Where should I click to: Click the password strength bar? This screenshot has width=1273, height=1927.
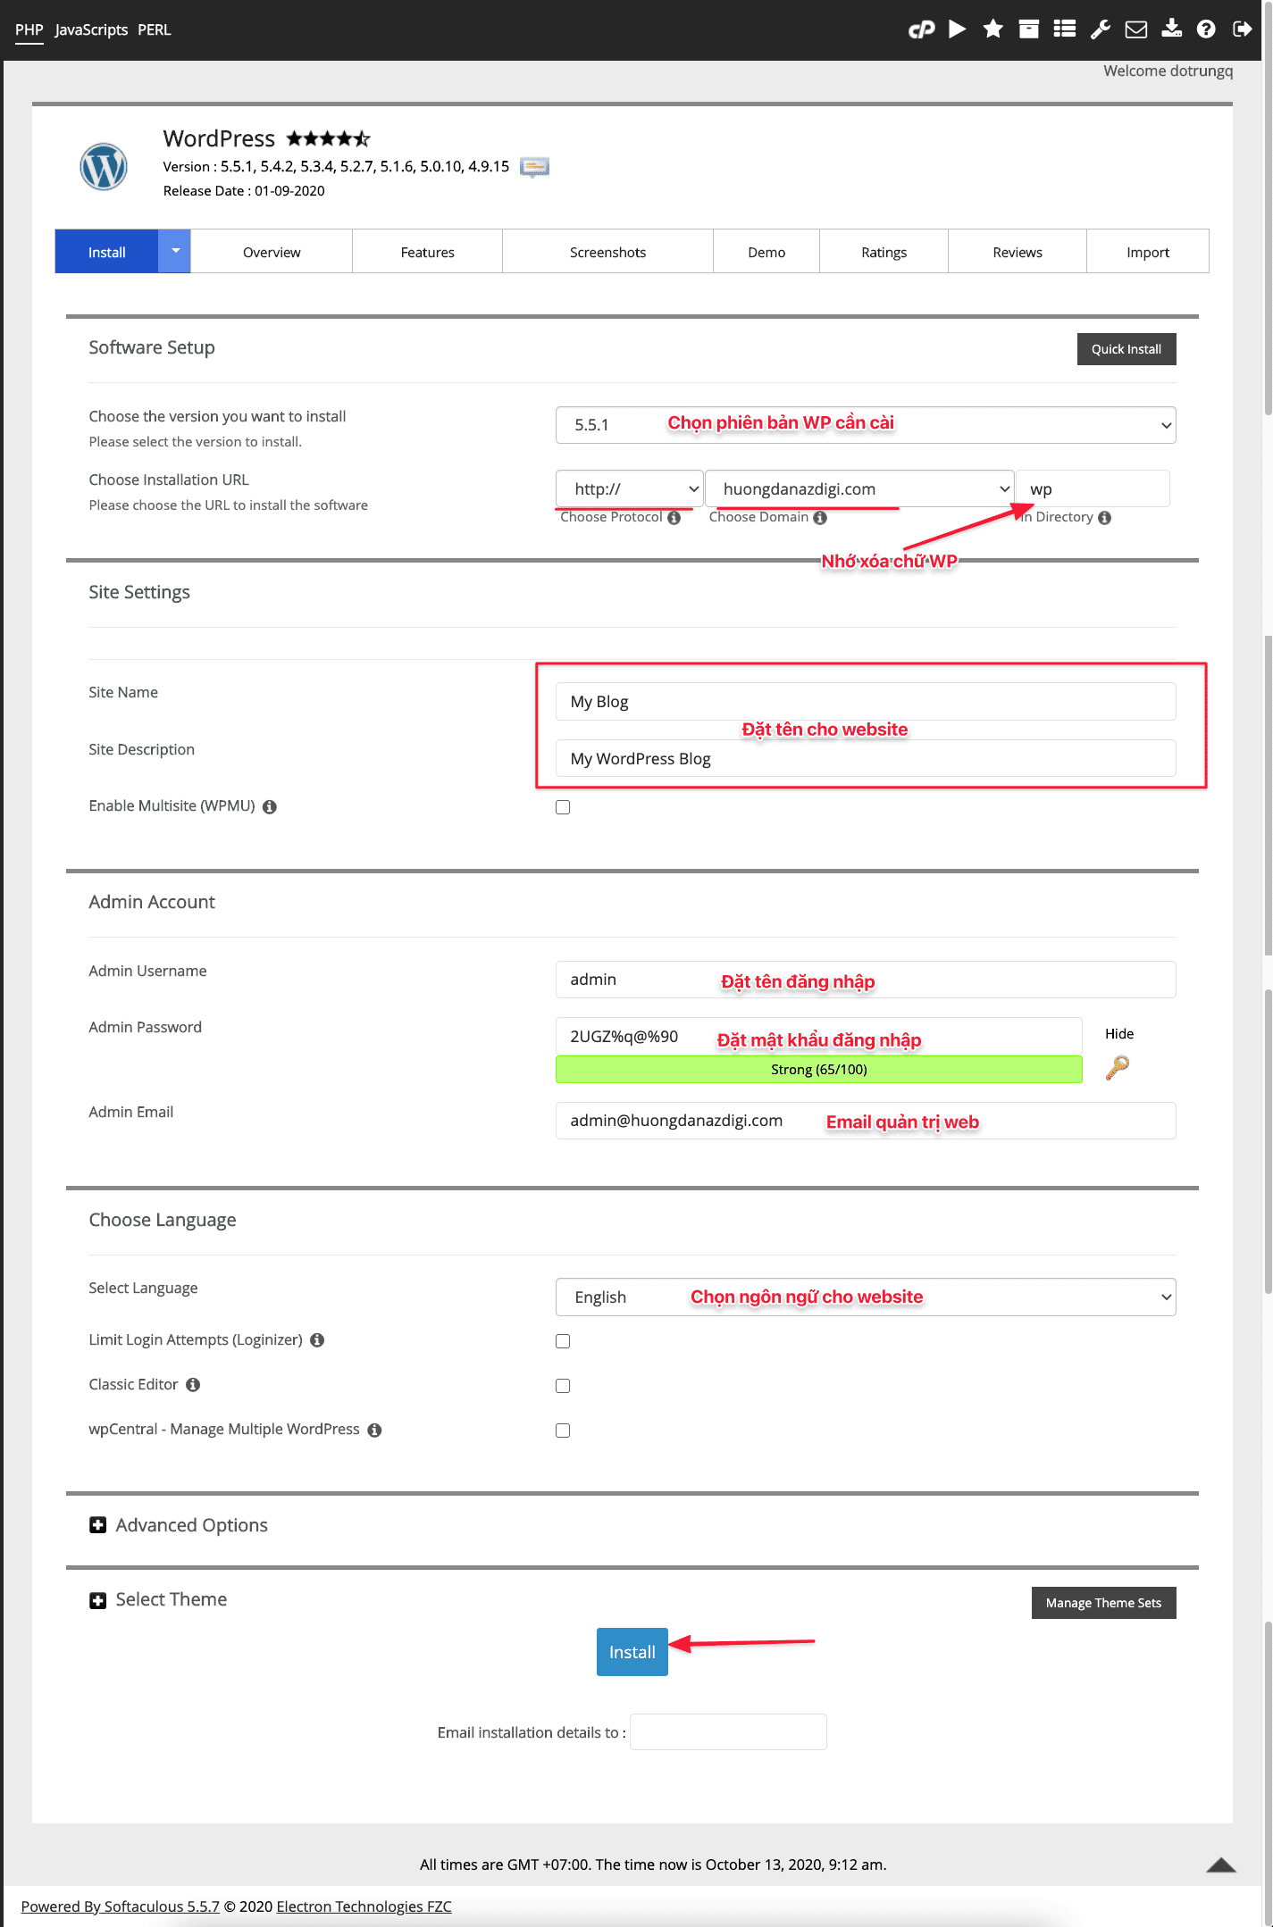pyautogui.click(x=818, y=1070)
